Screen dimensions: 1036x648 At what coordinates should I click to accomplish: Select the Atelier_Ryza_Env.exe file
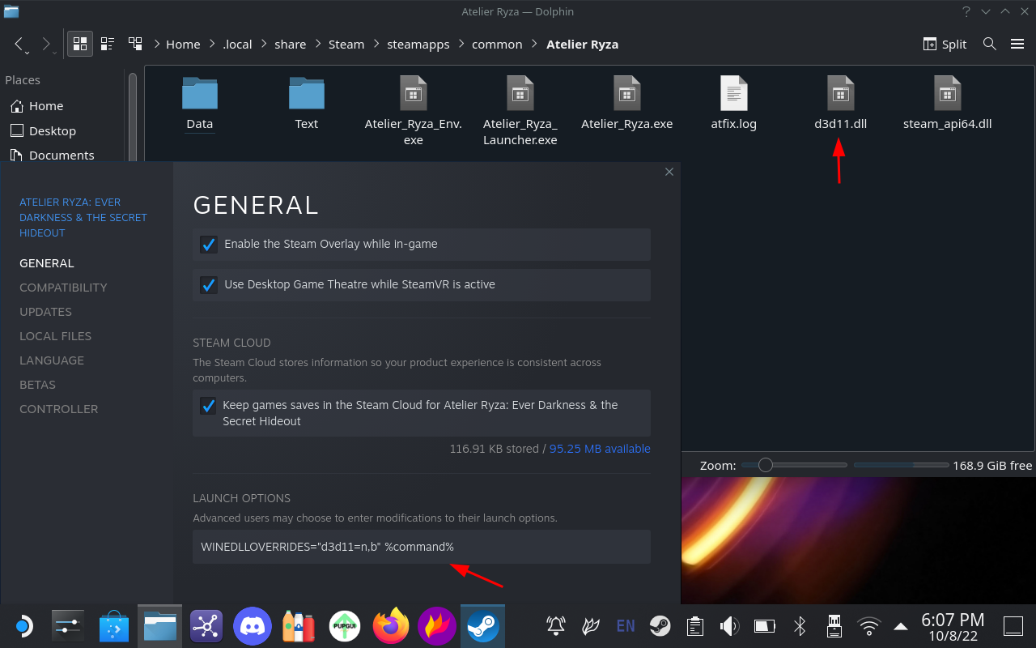(414, 111)
